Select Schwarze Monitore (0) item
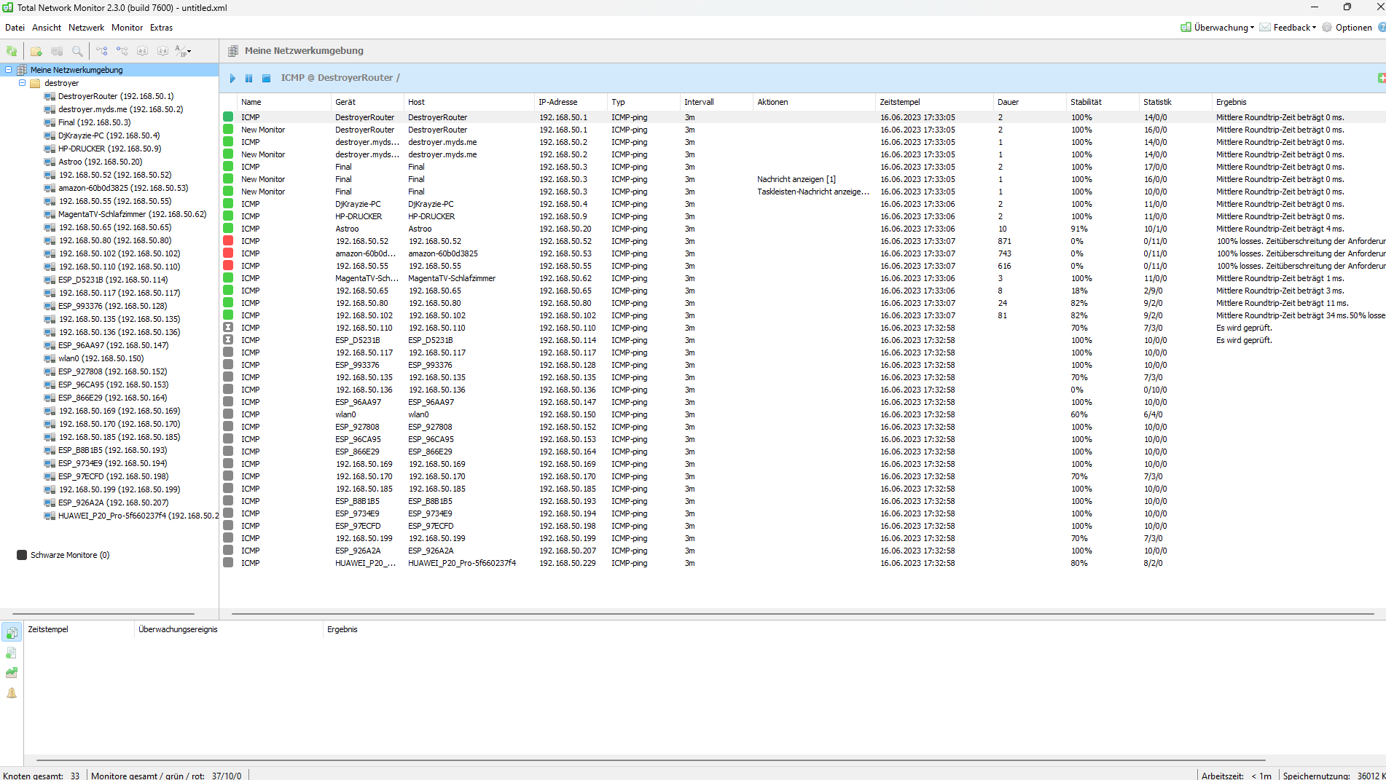This screenshot has width=1386, height=780. 70,555
